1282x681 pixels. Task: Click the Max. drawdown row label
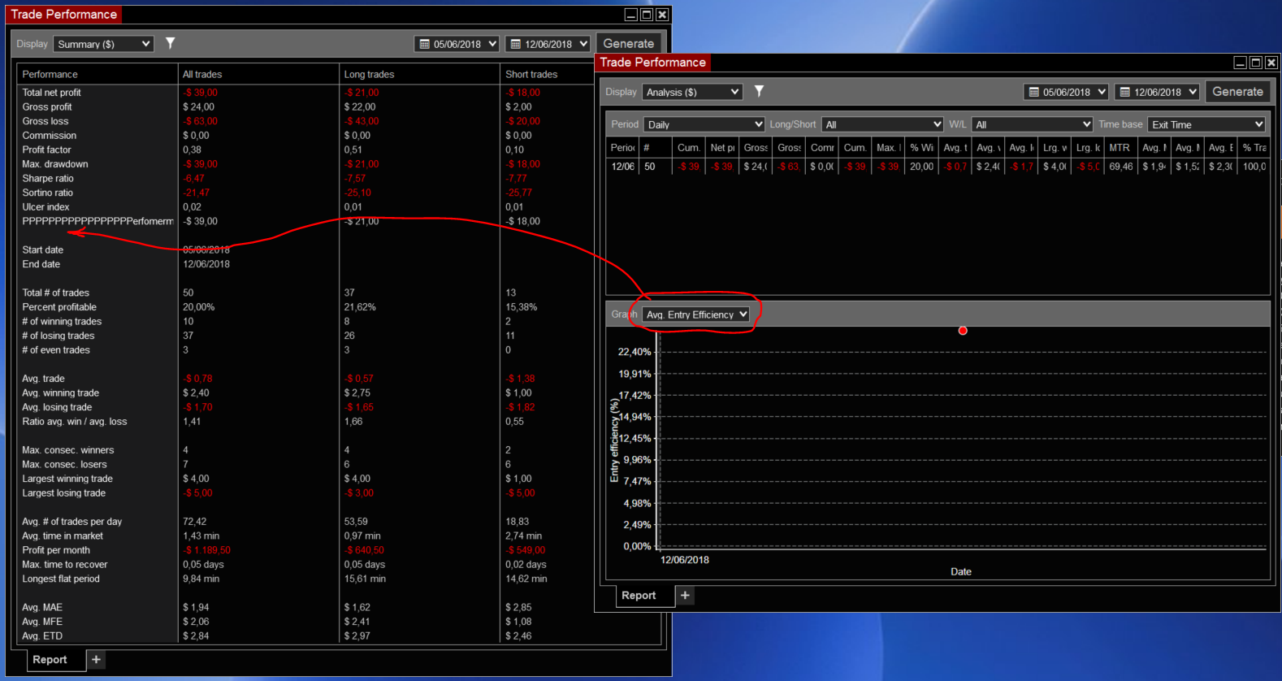pyautogui.click(x=55, y=164)
